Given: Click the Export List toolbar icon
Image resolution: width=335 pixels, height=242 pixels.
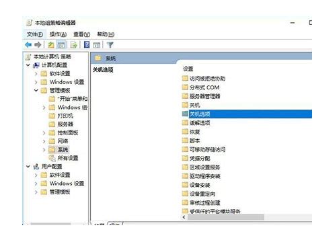Looking at the screenshot, I should click(73, 45).
